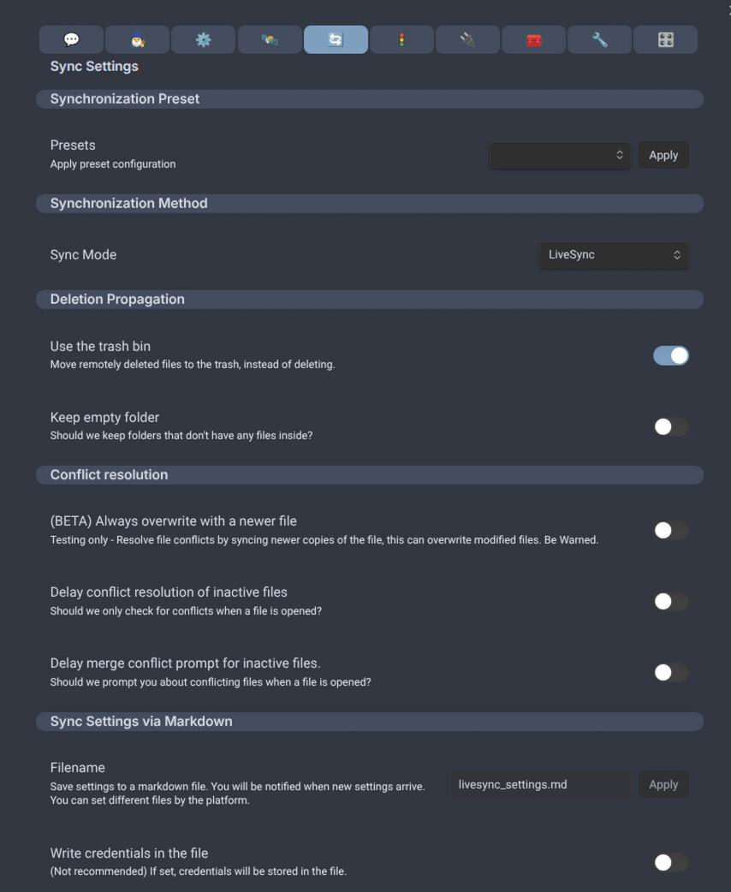731x892 pixels.
Task: Open the gear general settings tab
Action: point(204,39)
